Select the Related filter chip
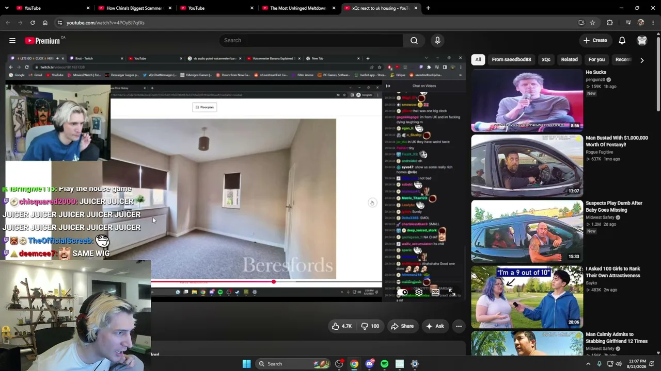661x371 pixels. coord(570,59)
